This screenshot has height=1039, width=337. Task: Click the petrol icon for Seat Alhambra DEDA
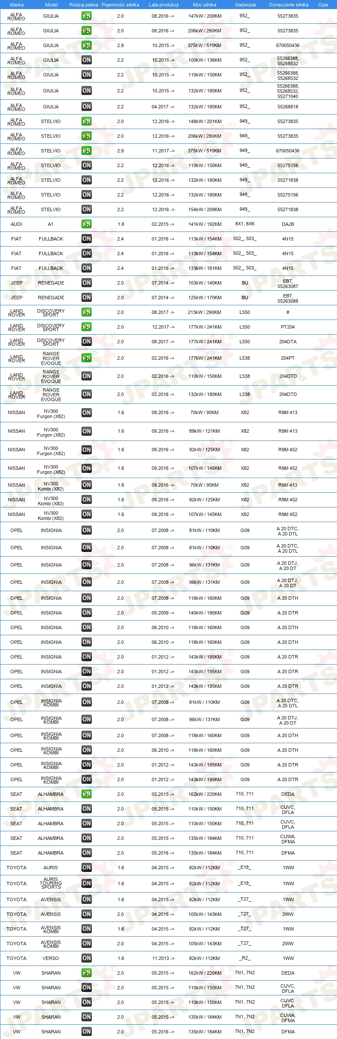[x=87, y=794]
